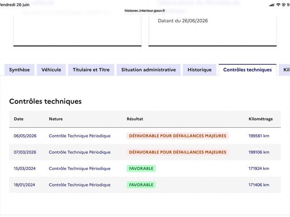The width and height of the screenshot is (290, 217).
Task: Tap the Vendredi 26 juin date in status bar
Action: [14, 5]
